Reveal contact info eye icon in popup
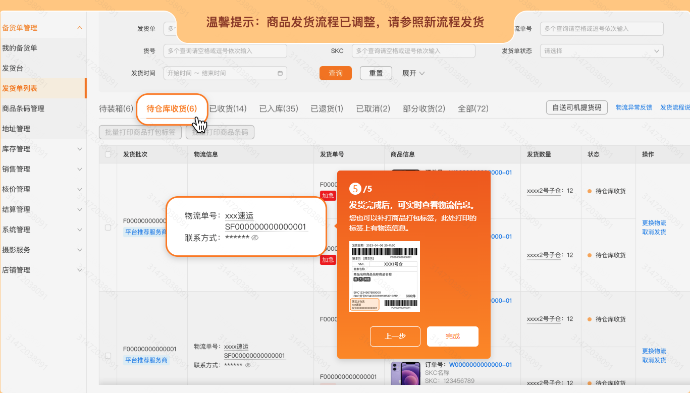The image size is (690, 393). (255, 238)
